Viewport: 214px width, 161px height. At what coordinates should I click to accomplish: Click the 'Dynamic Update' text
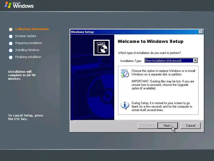point(26,36)
